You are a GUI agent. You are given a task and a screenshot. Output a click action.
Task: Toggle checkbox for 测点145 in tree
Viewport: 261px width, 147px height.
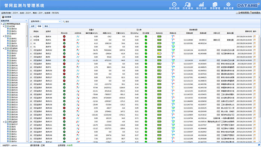tap(10, 46)
